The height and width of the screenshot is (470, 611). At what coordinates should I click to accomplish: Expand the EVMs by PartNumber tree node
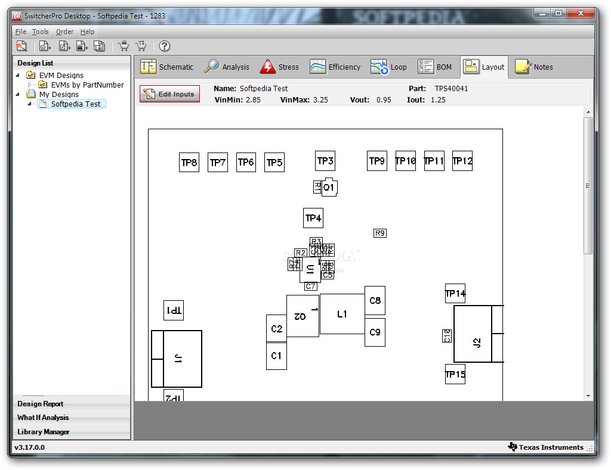click(x=30, y=85)
